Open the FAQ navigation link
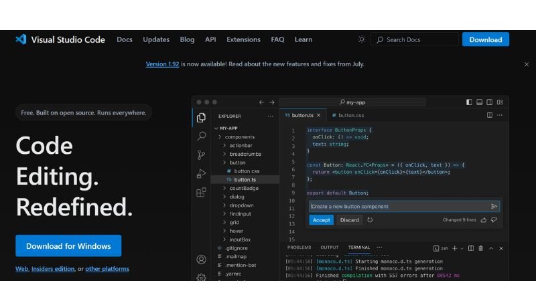 click(x=277, y=39)
